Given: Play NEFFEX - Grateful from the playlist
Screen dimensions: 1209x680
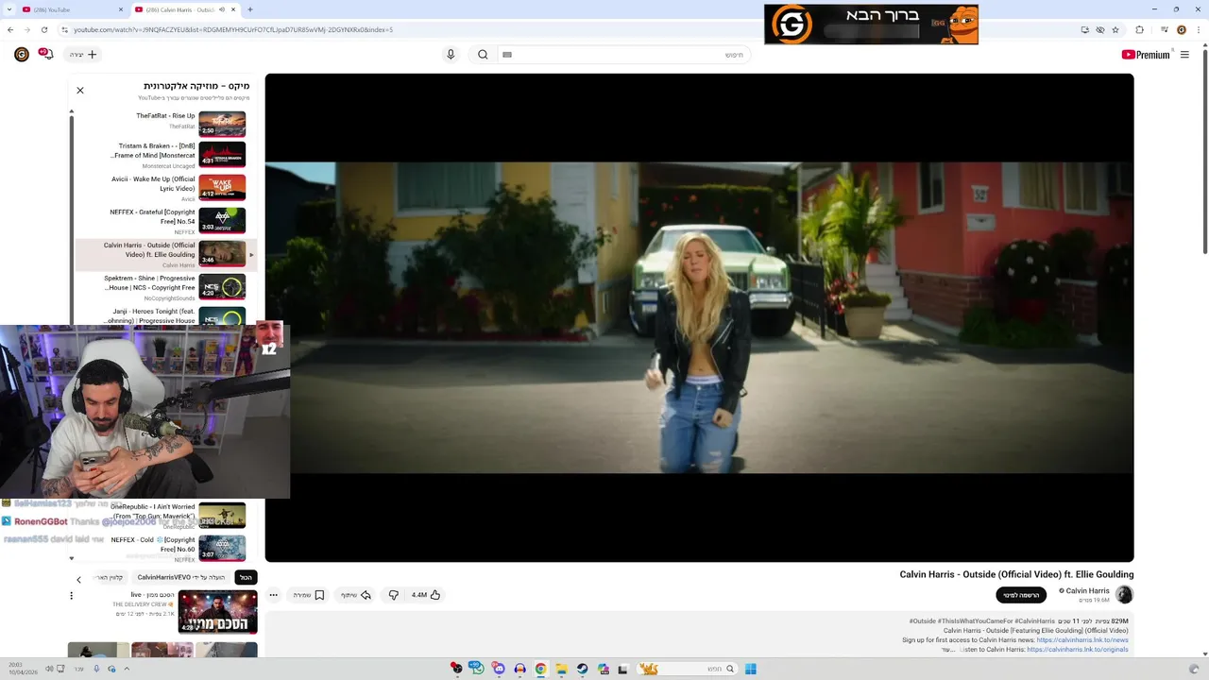Looking at the screenshot, I should tap(165, 221).
